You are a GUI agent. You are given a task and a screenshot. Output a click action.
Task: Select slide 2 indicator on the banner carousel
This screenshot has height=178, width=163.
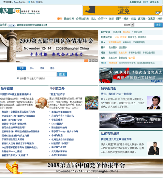[90, 61]
